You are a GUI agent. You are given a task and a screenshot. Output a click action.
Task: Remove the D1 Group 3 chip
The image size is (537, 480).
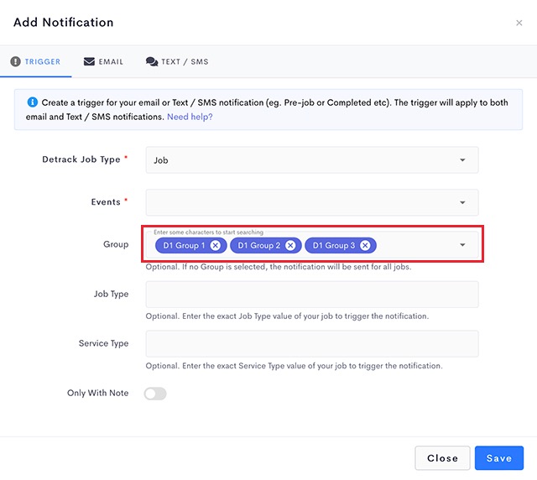365,245
